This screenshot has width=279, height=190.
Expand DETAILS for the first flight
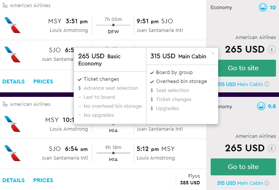tap(14, 81)
